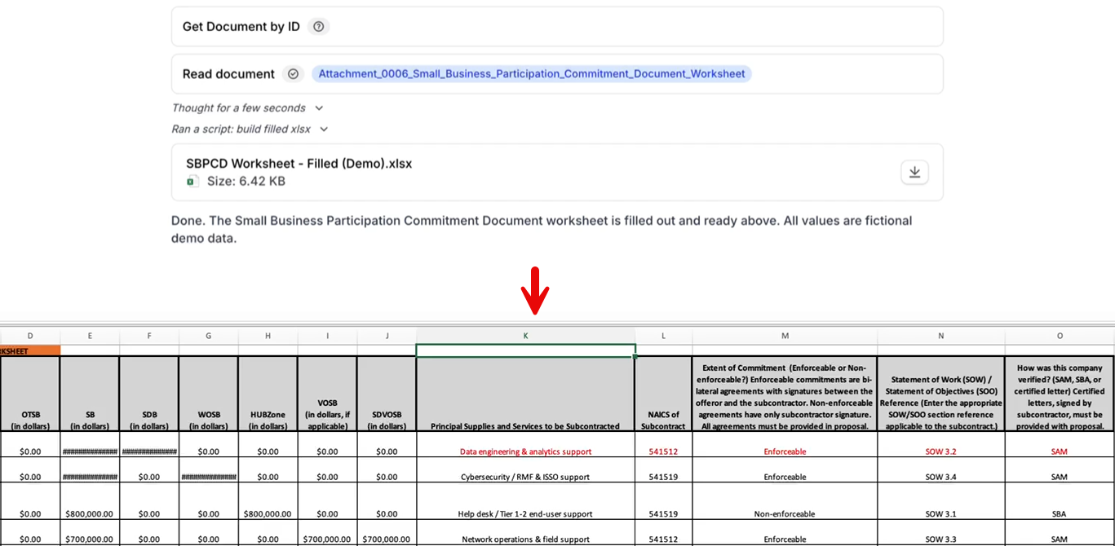Select column F header
This screenshot has width=1115, height=546.
[149, 336]
